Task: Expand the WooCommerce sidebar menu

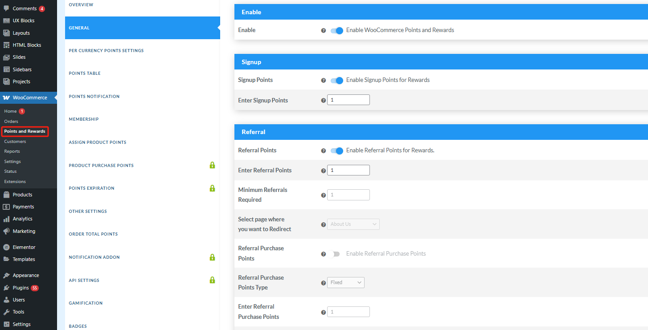Action: pos(28,97)
